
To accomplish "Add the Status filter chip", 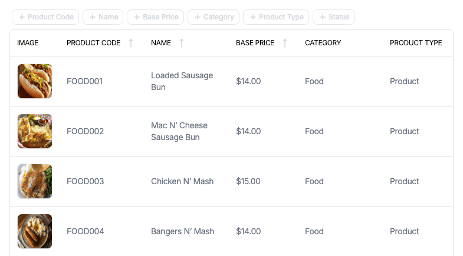I will coord(334,17).
